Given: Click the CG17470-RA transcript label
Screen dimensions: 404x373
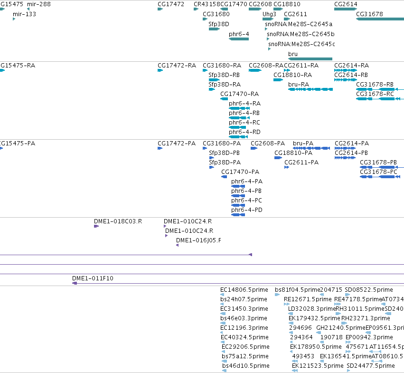Looking at the screenshot, I should pos(239,94).
